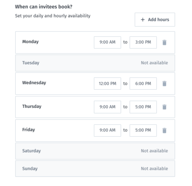Delete Monday's hours with trash icon
Screen dimensions: 192x186
click(164, 43)
